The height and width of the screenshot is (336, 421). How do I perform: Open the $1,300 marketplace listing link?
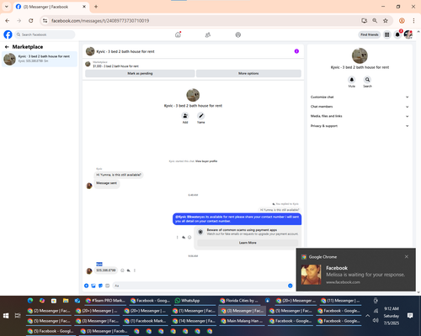(115, 66)
